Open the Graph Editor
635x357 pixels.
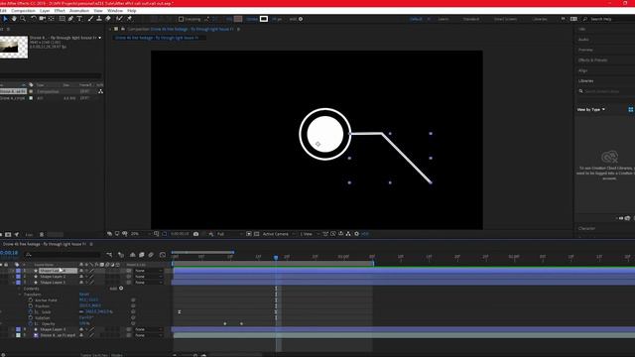click(163, 255)
